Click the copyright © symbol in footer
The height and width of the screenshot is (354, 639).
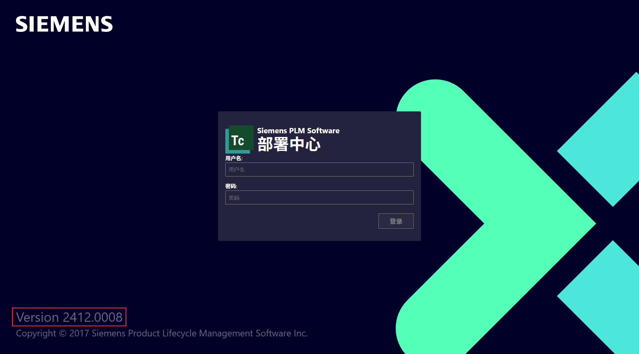pyautogui.click(x=63, y=333)
